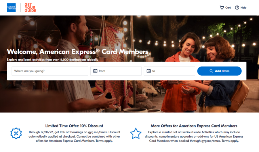Click the Help question mark icon
The height and width of the screenshot is (152, 259).
(x=237, y=7)
